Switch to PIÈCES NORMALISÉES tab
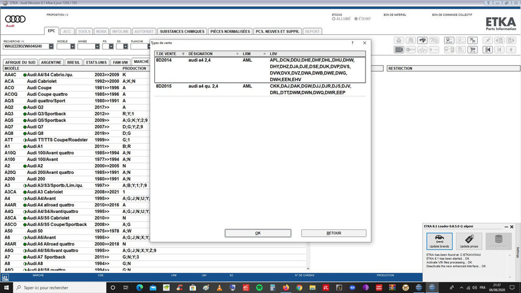521x293 pixels. (230, 32)
